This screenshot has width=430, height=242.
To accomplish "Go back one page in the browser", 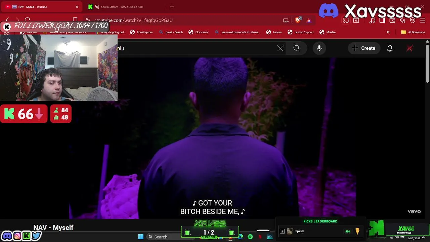I will (7, 20).
